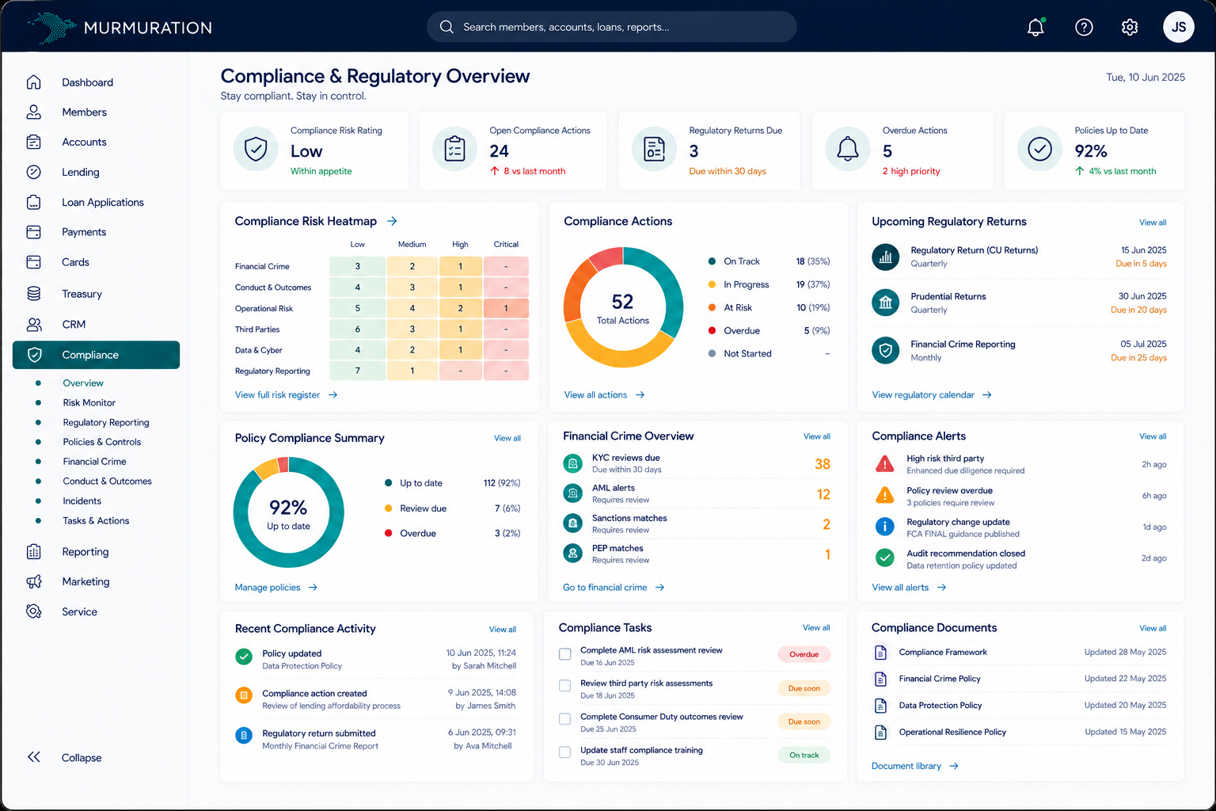Select Regulatory Reporting in the Compliance submenu
The image size is (1216, 811).
(x=106, y=422)
